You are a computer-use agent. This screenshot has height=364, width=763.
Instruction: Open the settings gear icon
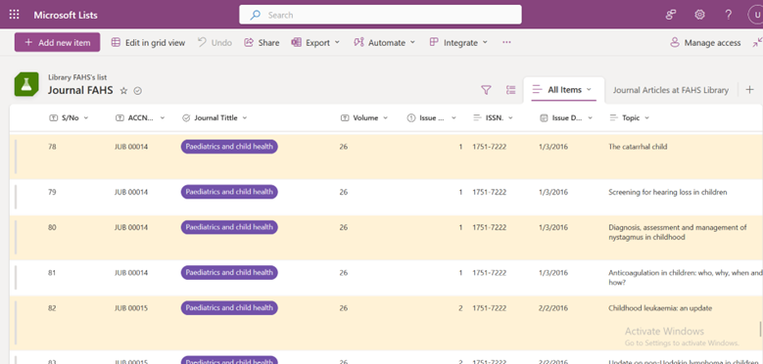pyautogui.click(x=699, y=15)
